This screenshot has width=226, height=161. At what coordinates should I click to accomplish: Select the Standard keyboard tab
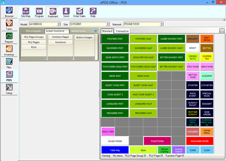click(x=107, y=31)
